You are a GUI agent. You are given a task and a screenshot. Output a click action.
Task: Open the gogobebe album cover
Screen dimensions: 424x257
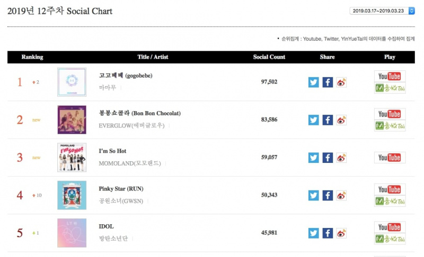tap(72, 82)
